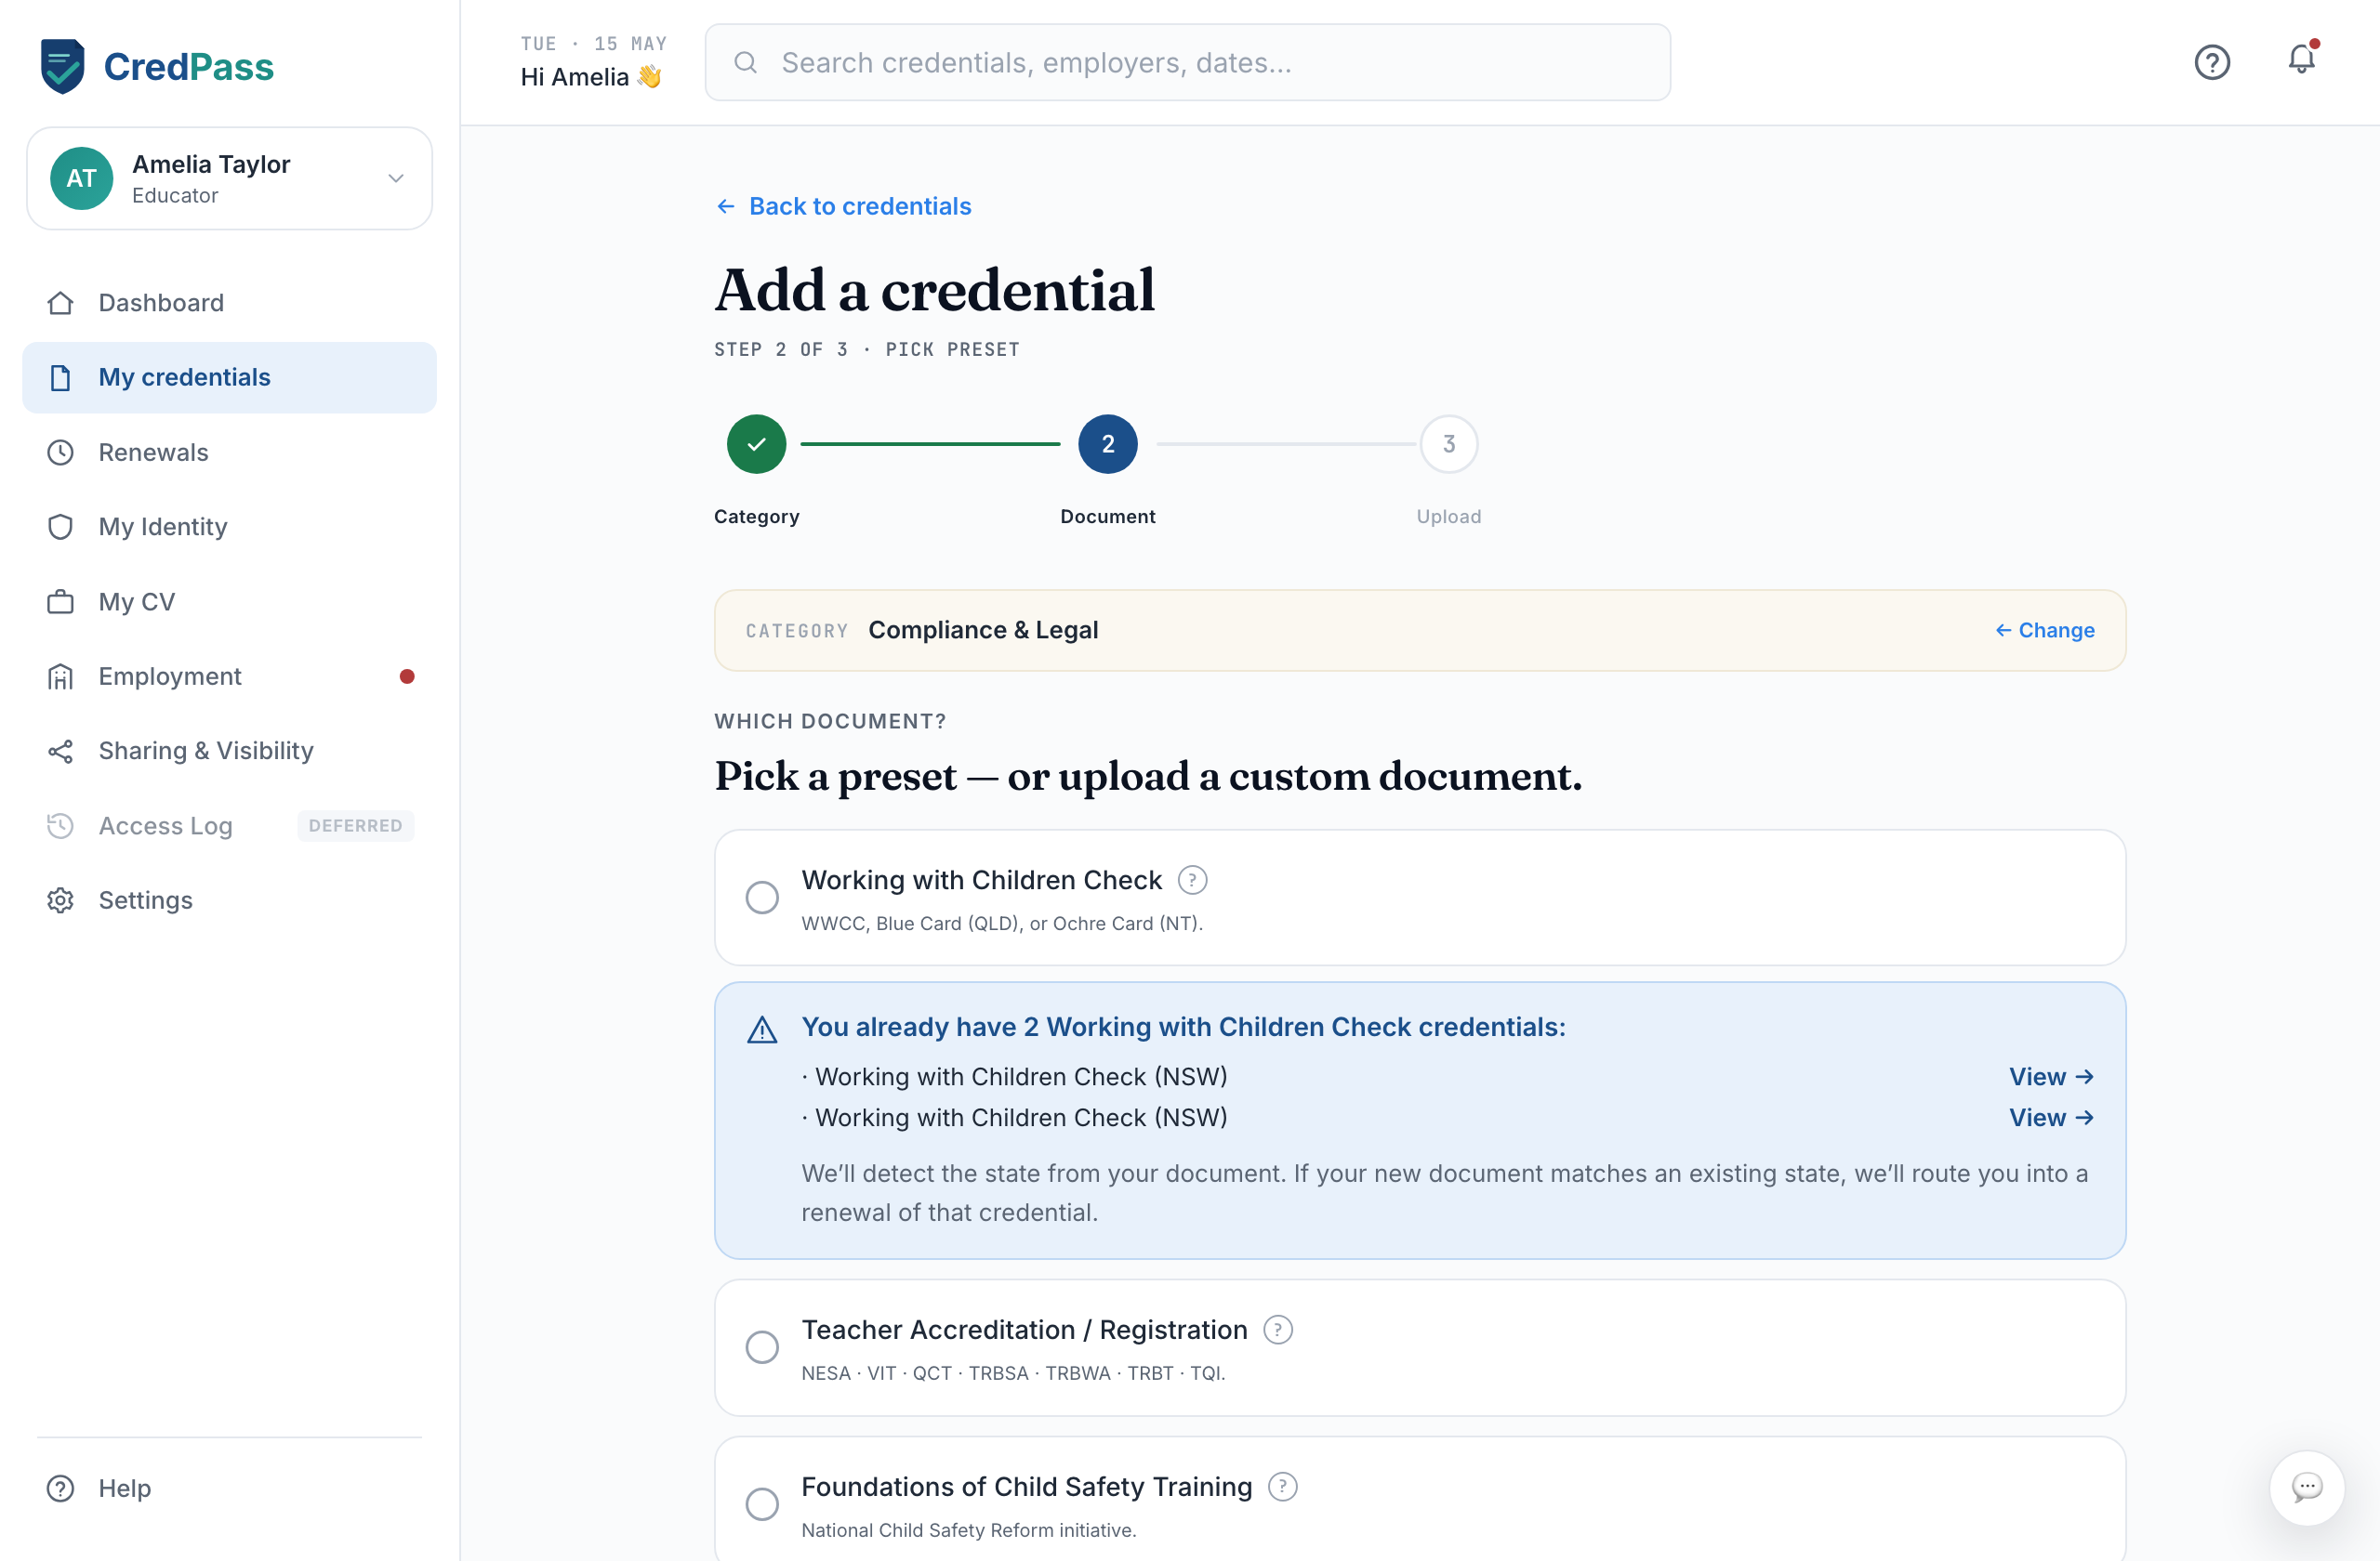
Task: Click the Amelia Taylor AT avatar
Action: 82,177
